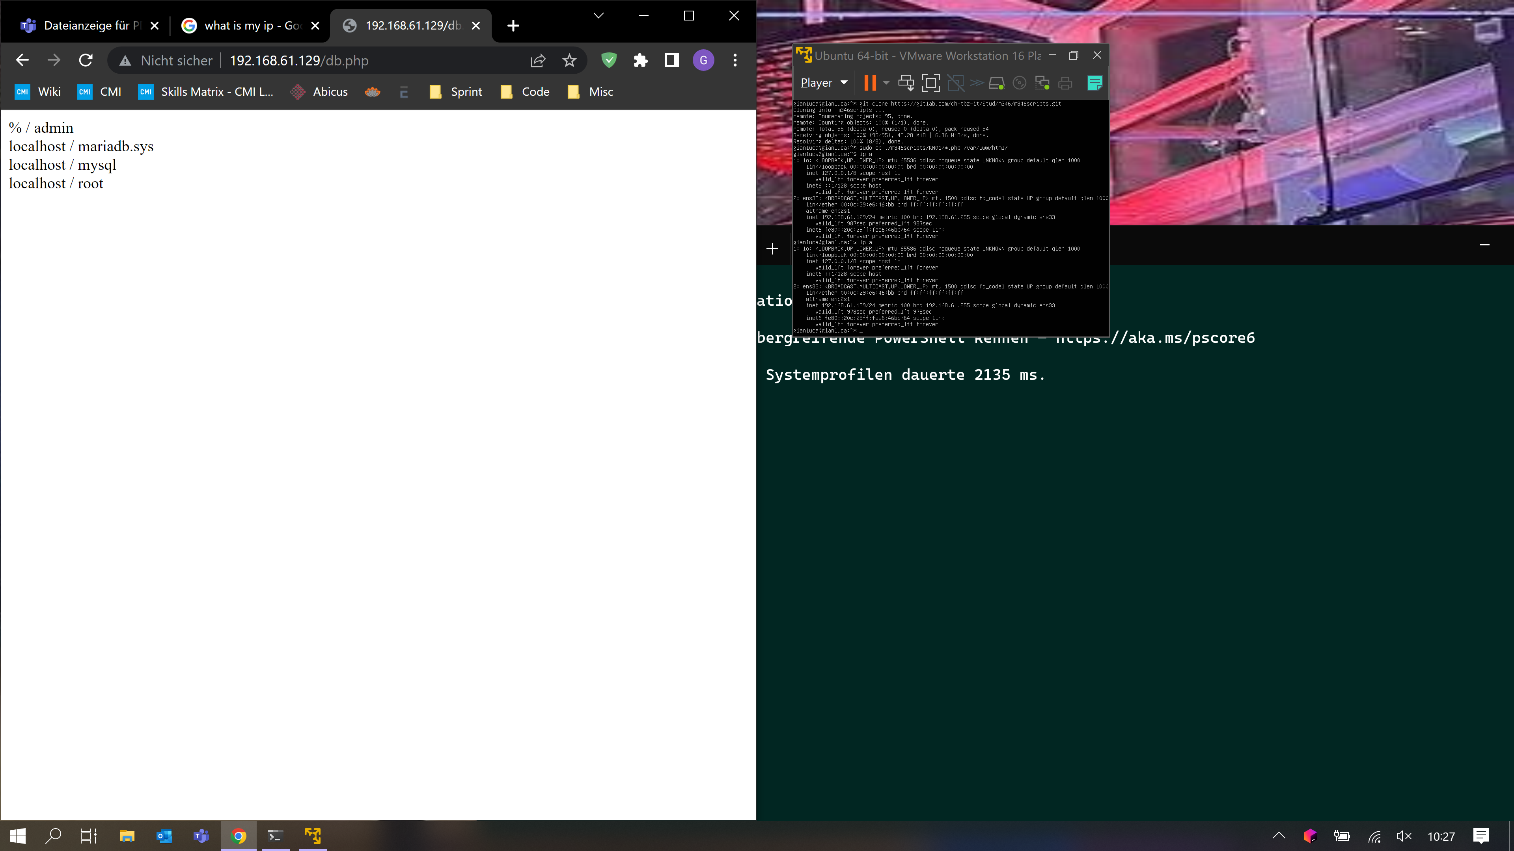This screenshot has width=1514, height=851.
Task: Open the green shield security extension
Action: [609, 61]
